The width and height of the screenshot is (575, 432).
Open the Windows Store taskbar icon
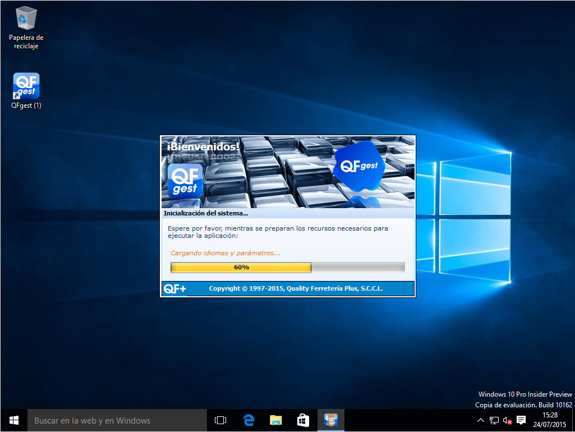click(303, 420)
